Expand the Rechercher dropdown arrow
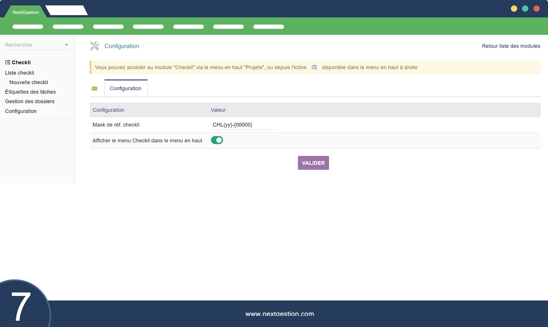The image size is (548, 327). tap(67, 45)
